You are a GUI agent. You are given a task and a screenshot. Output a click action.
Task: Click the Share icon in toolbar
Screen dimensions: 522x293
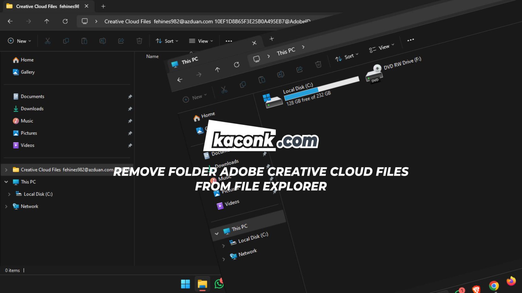click(x=121, y=41)
